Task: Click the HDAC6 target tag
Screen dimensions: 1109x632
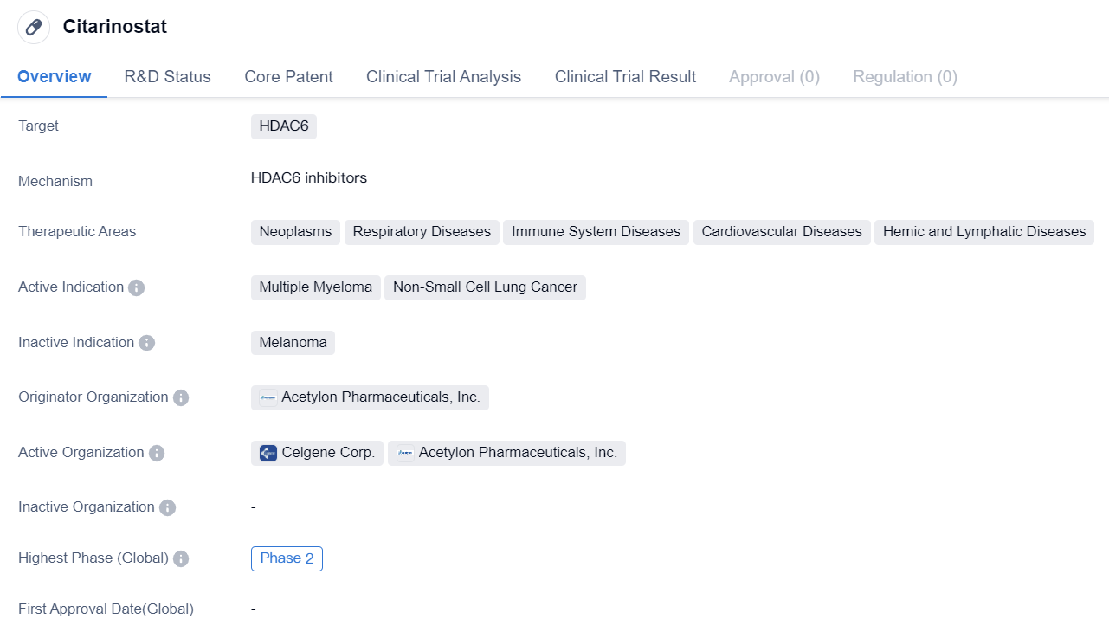Action: pos(284,126)
